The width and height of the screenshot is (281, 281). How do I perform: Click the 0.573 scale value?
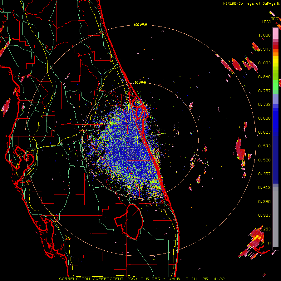264,146
